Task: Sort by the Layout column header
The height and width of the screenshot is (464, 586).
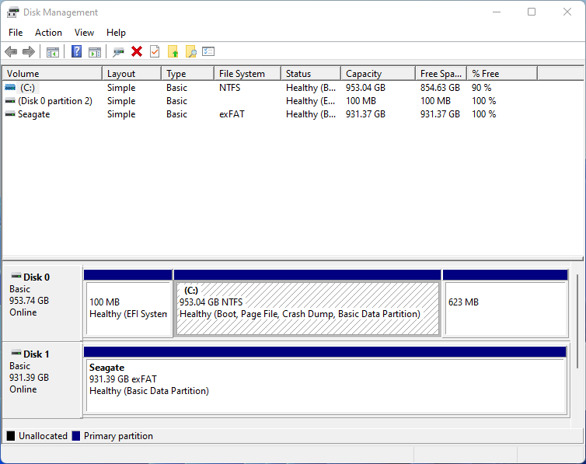Action: click(132, 74)
